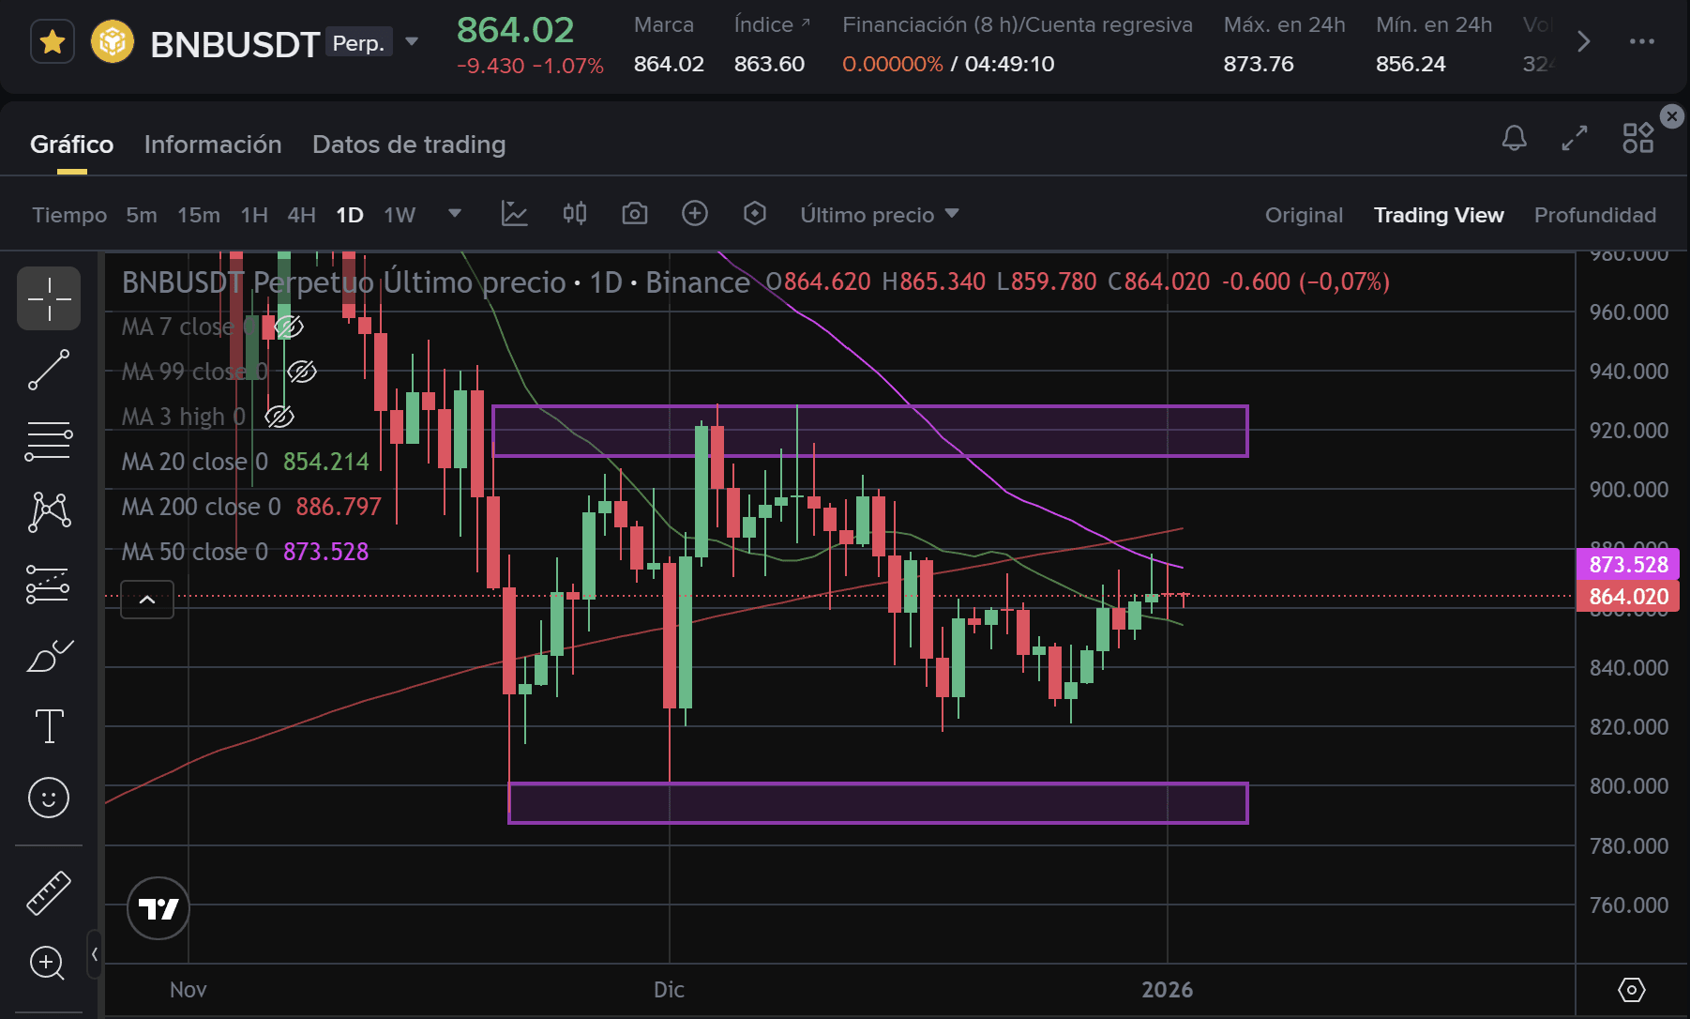This screenshot has height=1019, width=1690.
Task: Click the 2026 label on time axis
Action: point(1168,990)
